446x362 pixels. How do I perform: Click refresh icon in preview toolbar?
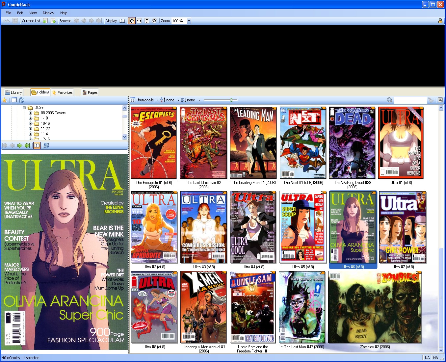coord(46,145)
